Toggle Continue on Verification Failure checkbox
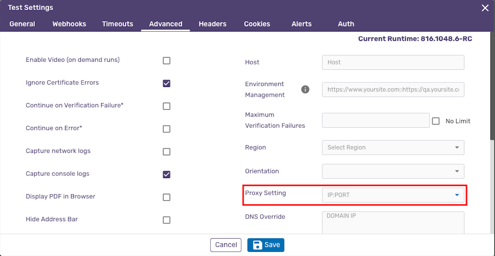 (167, 106)
